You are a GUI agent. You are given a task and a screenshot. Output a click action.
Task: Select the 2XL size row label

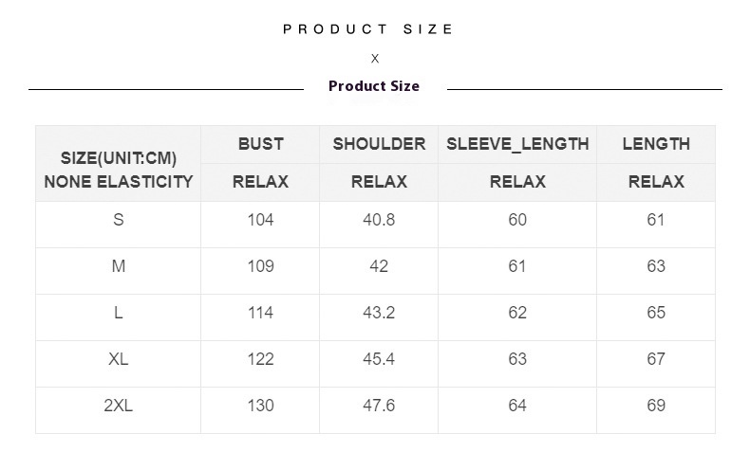click(118, 406)
